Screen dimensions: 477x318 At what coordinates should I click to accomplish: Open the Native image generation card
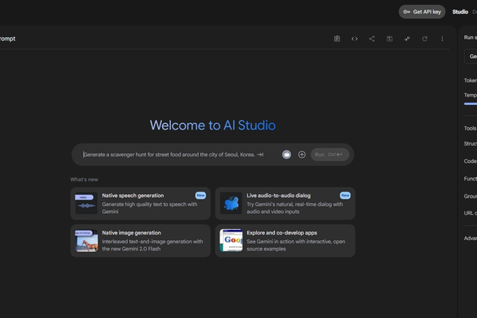tap(141, 241)
